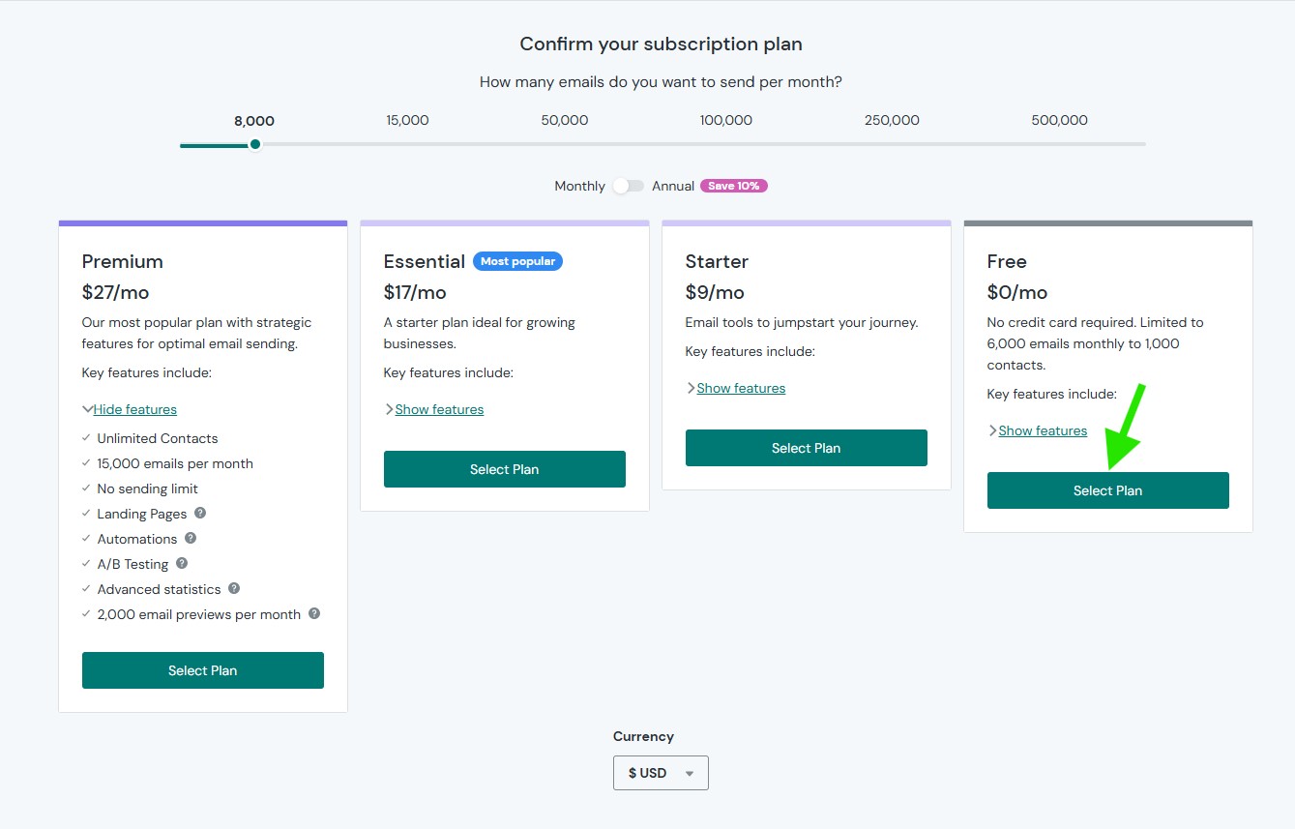Expand Free plan Show features

pyautogui.click(x=1043, y=430)
